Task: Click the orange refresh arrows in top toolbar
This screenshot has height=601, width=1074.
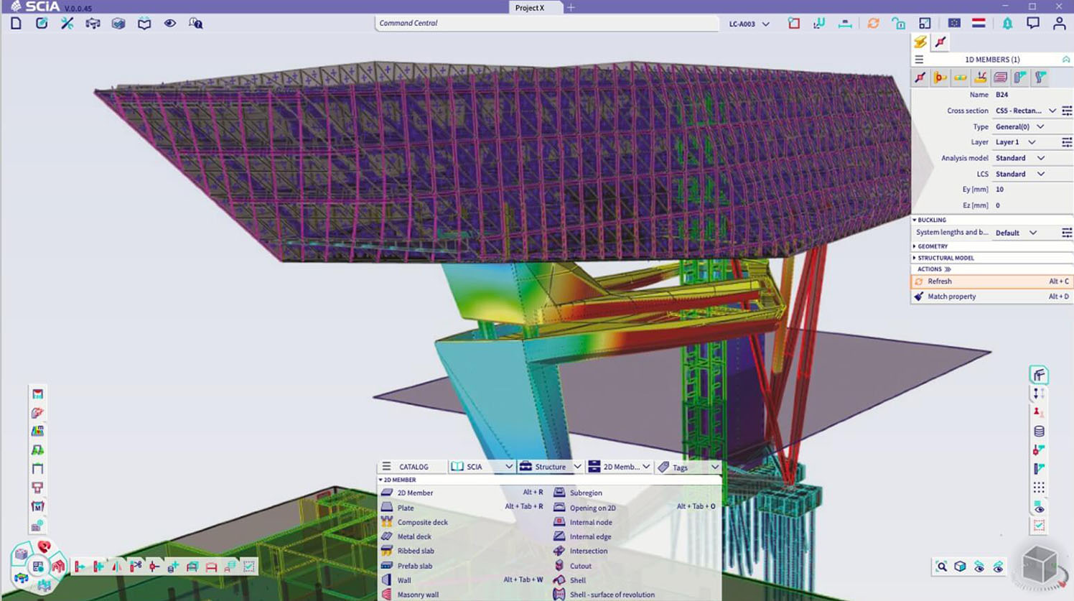Action: tap(873, 23)
